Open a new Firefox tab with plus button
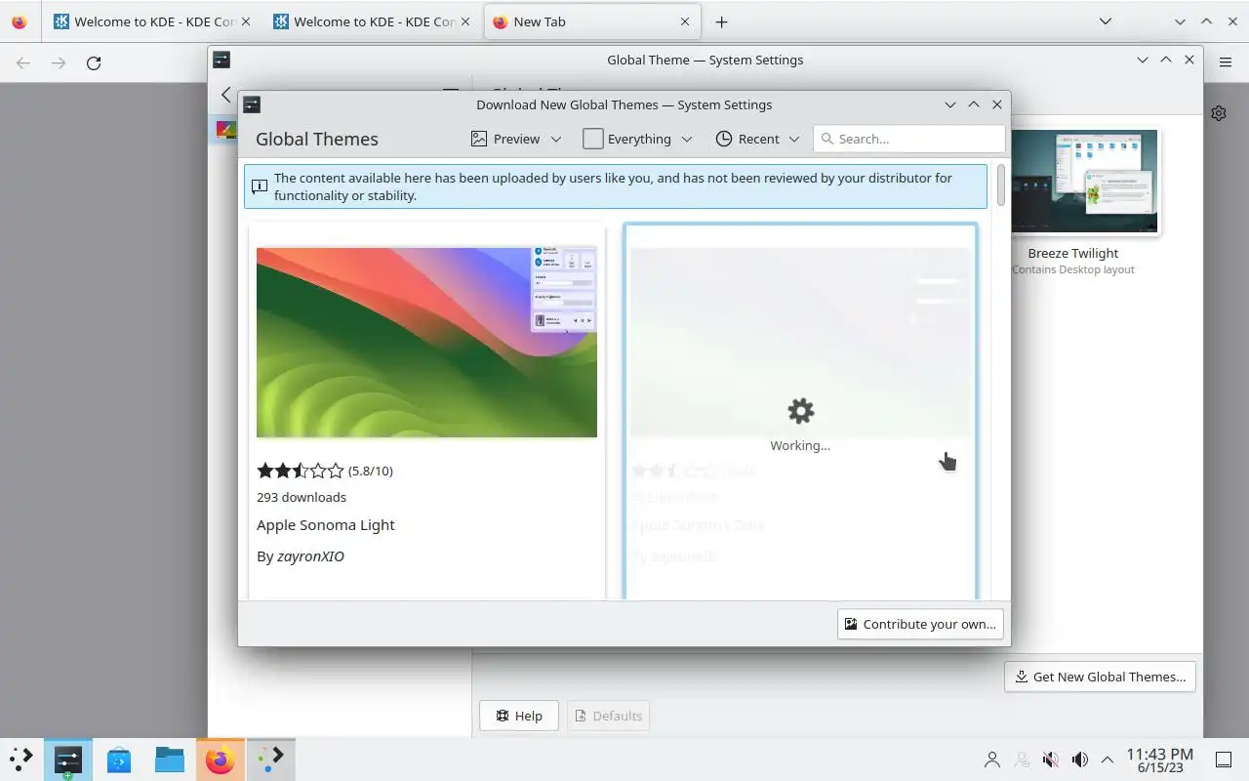The image size is (1249, 781). (x=721, y=21)
